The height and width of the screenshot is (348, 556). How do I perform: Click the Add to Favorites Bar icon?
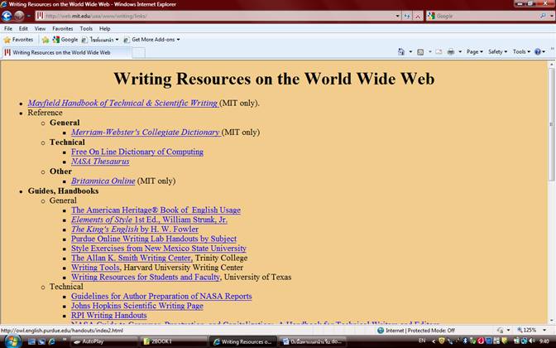pyautogui.click(x=45, y=40)
